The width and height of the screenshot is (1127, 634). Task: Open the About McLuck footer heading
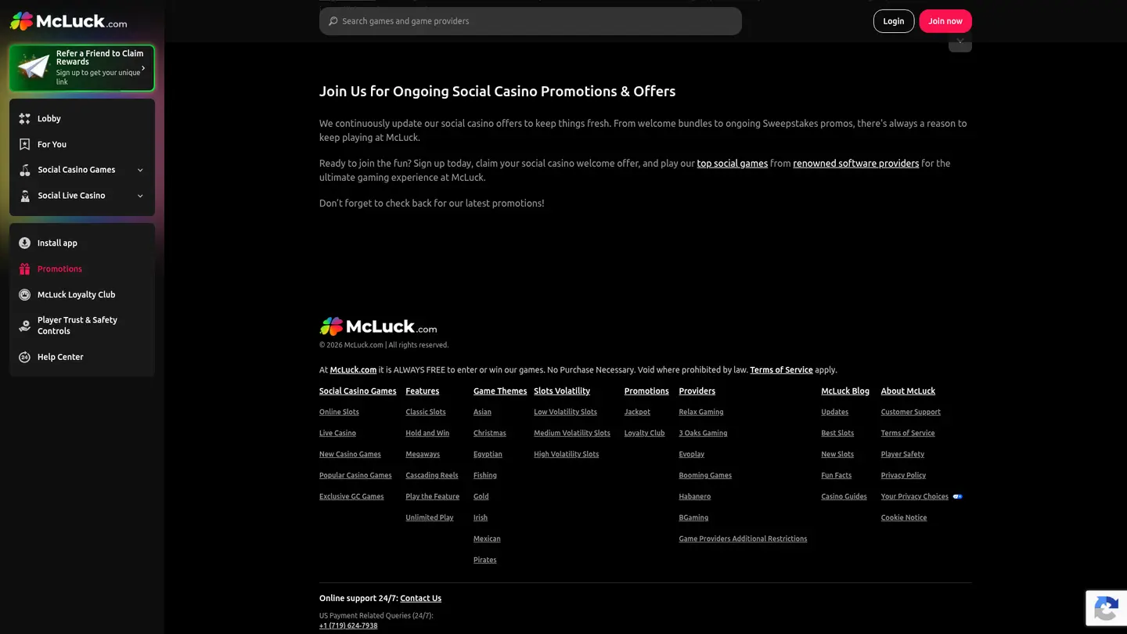click(908, 391)
